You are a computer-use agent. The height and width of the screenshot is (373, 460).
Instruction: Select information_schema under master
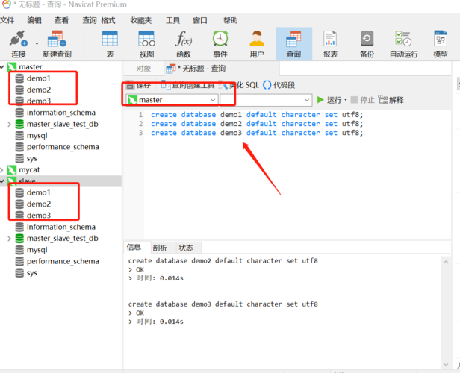tap(61, 113)
